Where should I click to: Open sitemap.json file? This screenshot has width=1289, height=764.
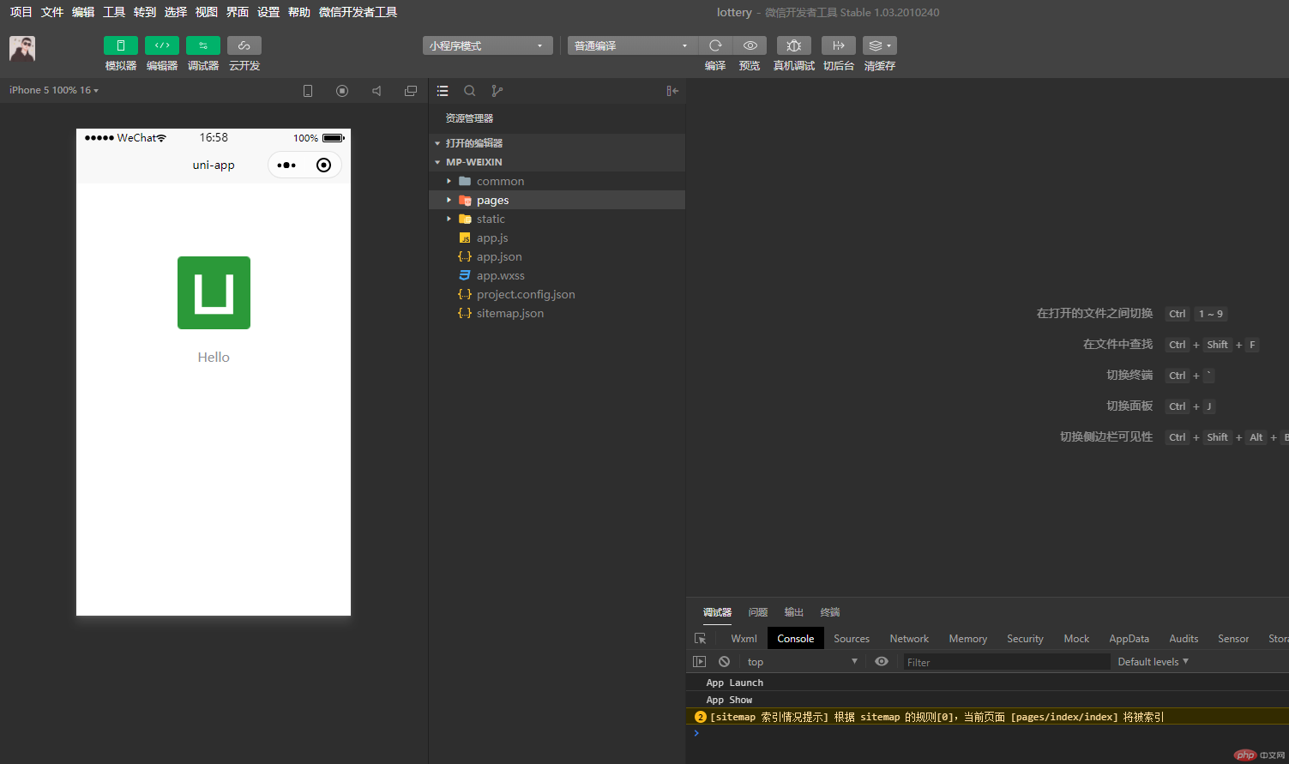[557, 313]
